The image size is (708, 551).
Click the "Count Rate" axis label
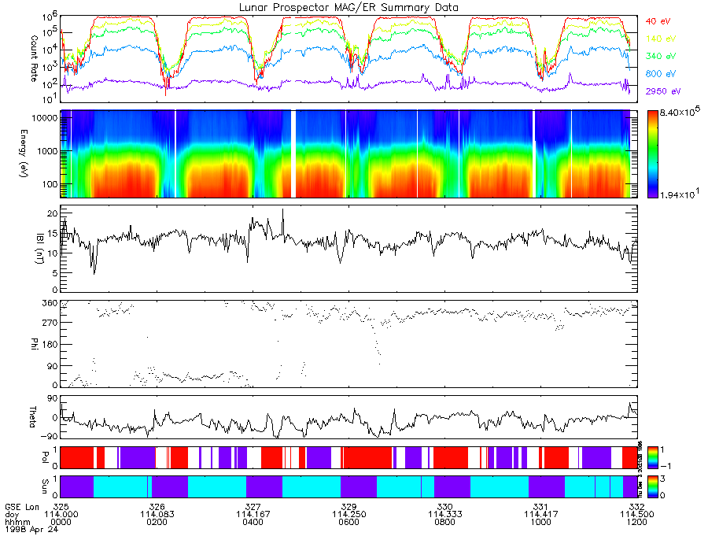pyautogui.click(x=34, y=58)
